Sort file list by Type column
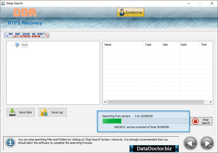Screen dimensions: 218x153 click(153, 45)
